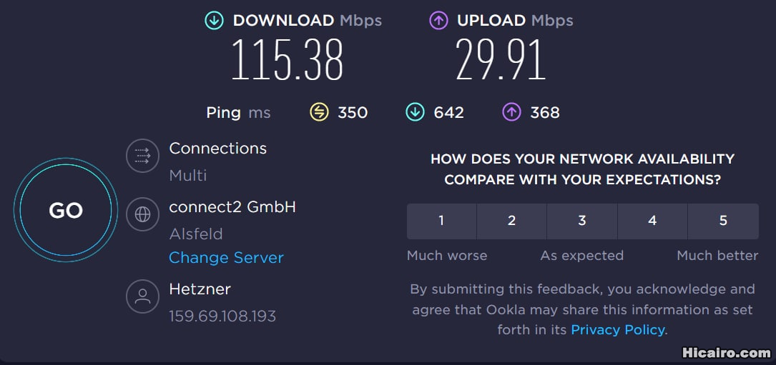Image resolution: width=776 pixels, height=365 pixels.
Task: Click the connect2 GmbH server name
Action: coord(232,207)
